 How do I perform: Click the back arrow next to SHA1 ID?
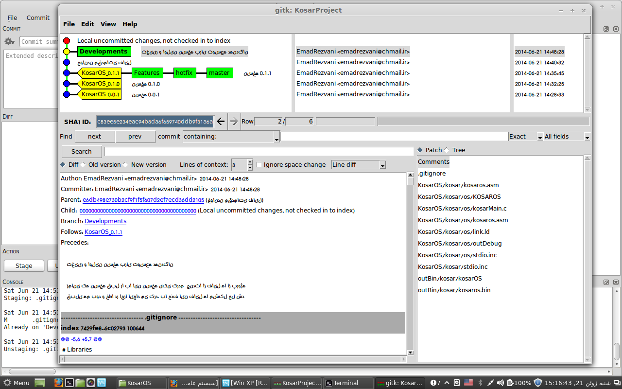click(221, 122)
